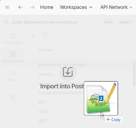This screenshot has height=128, width=136.
Task: Open the Environments sidebar tab
Action: 13,57
